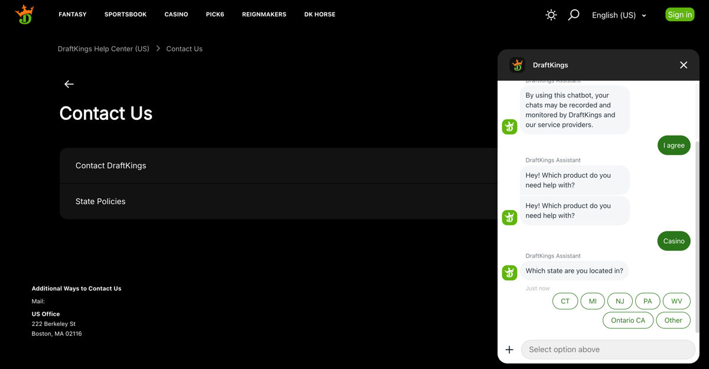Go to DraftKings Help Center (US) breadcrumb

(103, 49)
